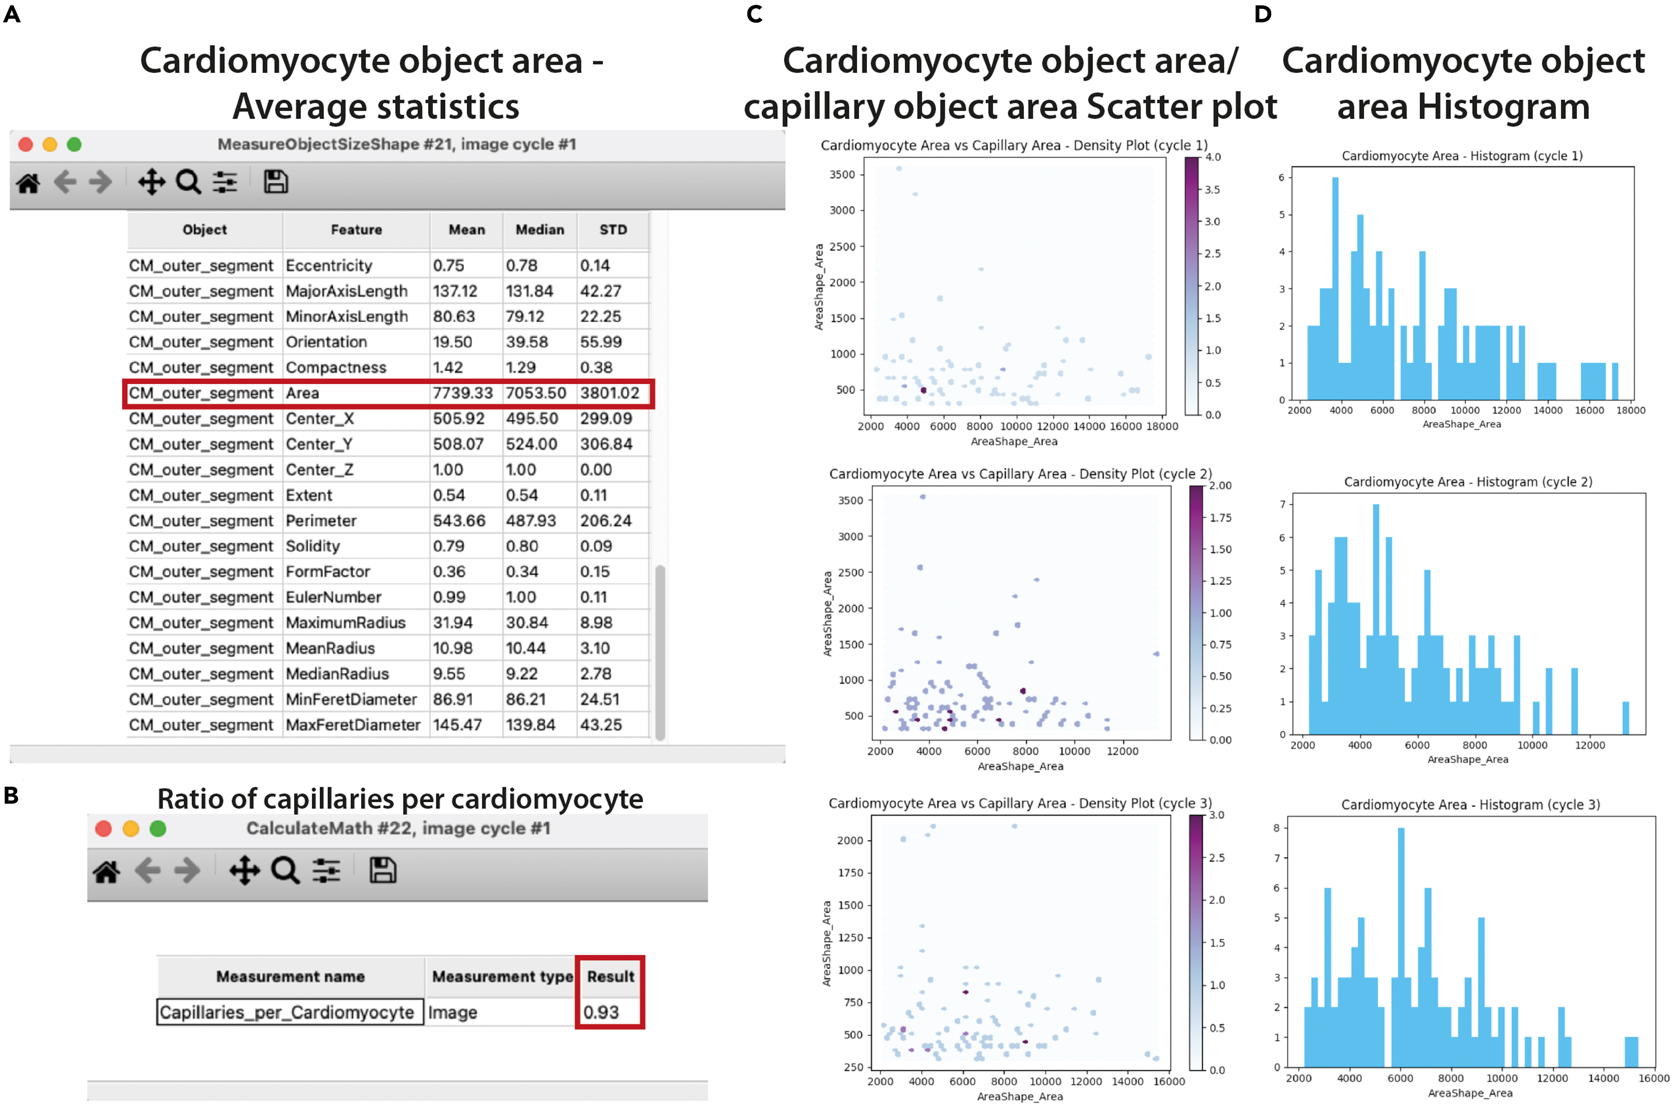This screenshot has height=1106, width=1674.
Task: Select Zoom magnifier in MeasureObjectSizeShape toolbar
Action: 188,182
